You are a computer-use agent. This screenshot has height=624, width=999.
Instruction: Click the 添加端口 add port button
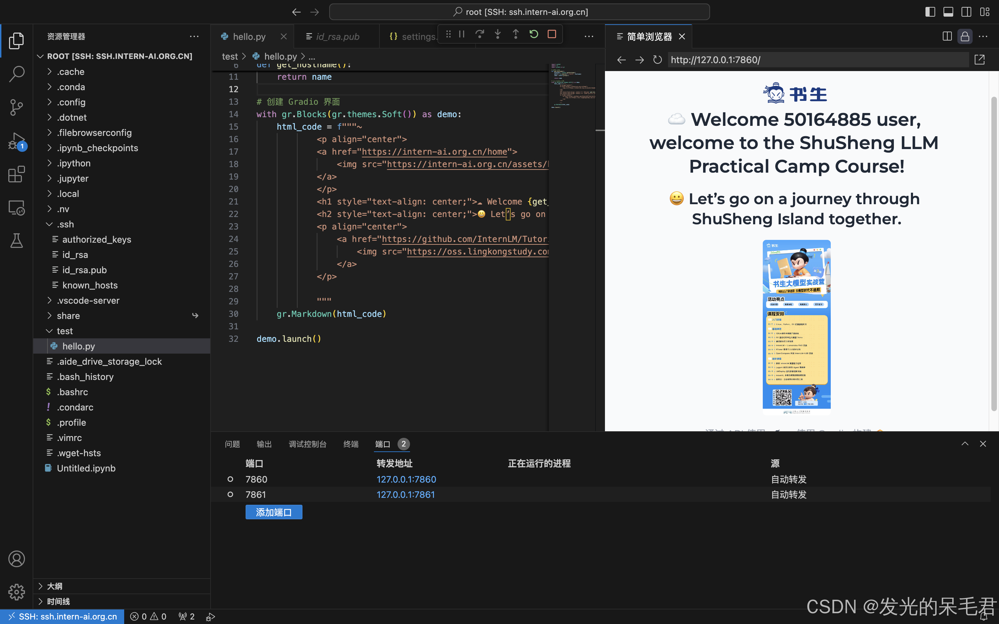coord(274,512)
